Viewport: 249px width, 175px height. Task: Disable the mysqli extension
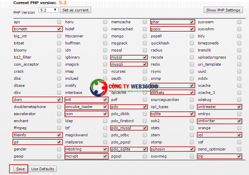145,64
